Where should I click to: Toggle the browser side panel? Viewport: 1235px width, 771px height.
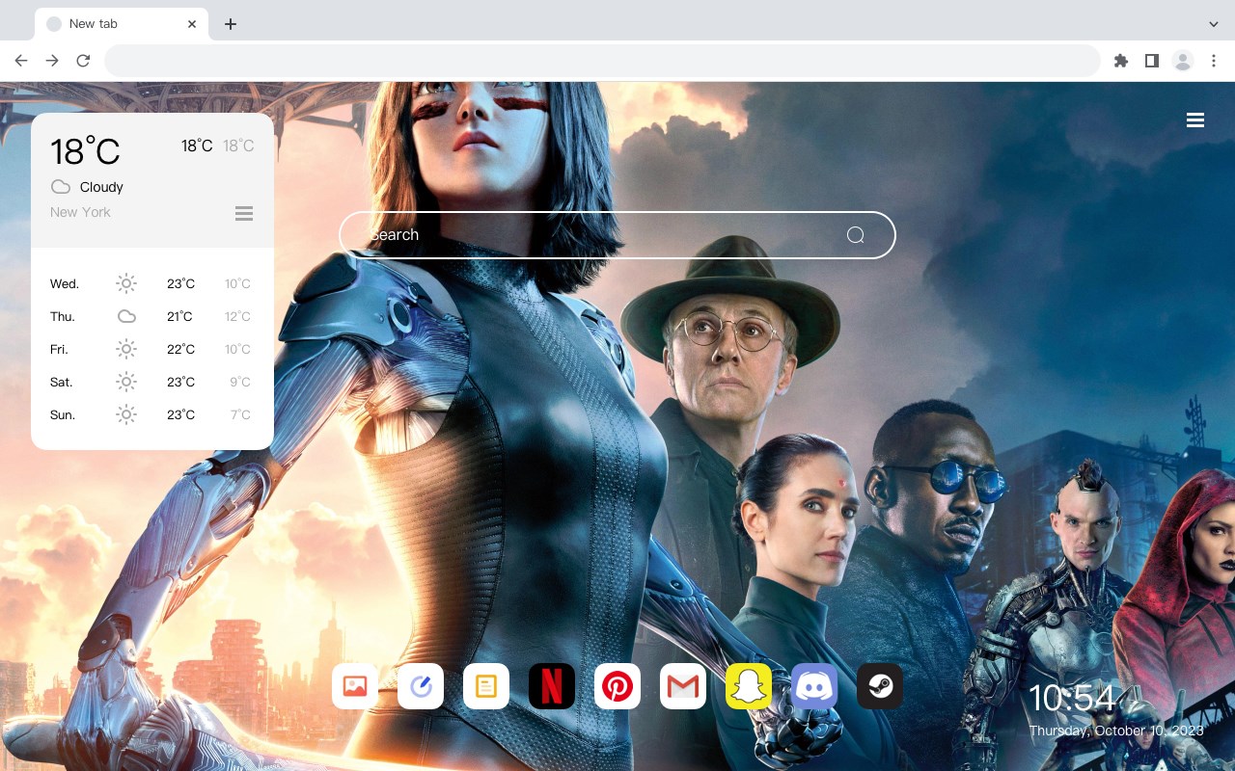pos(1151,61)
